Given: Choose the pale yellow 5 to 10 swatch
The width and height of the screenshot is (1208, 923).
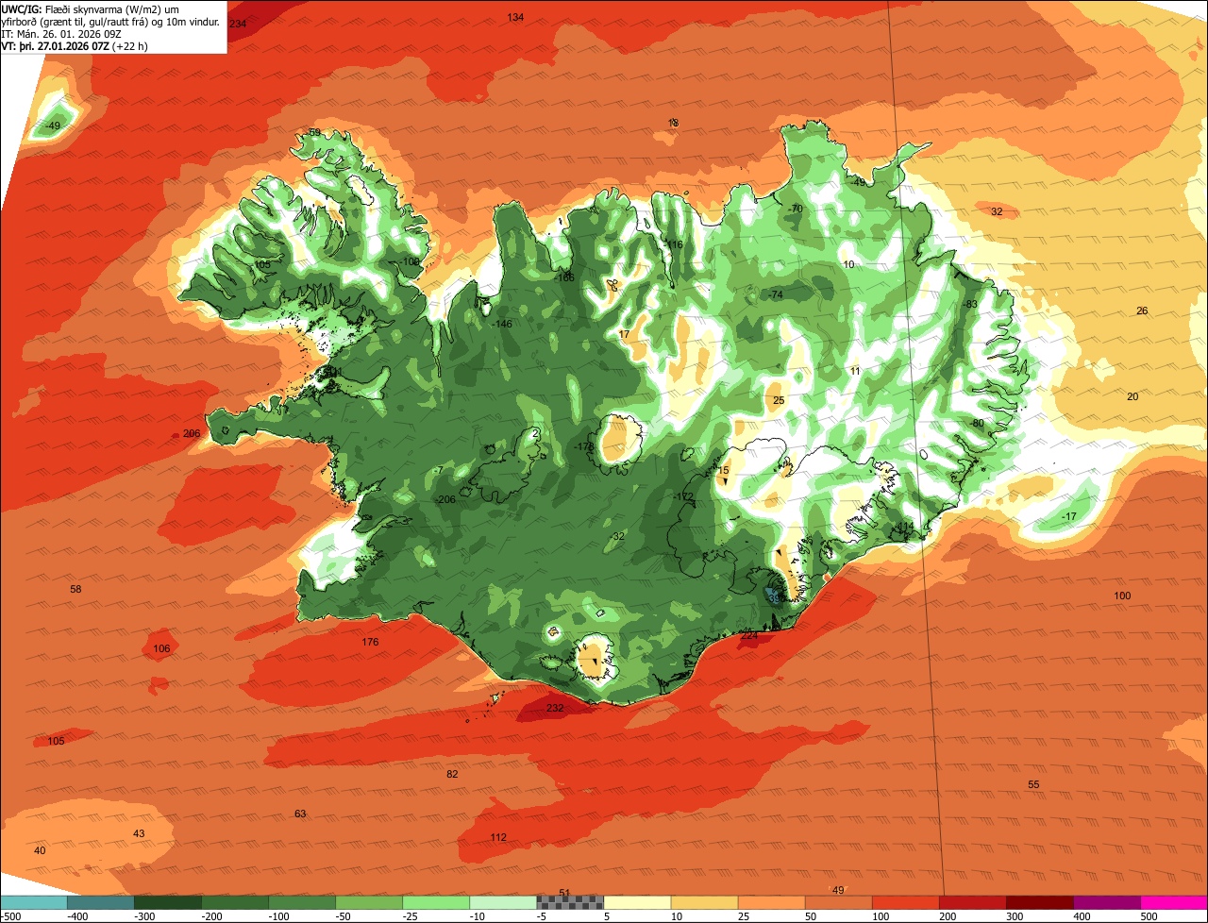Looking at the screenshot, I should coord(637,902).
